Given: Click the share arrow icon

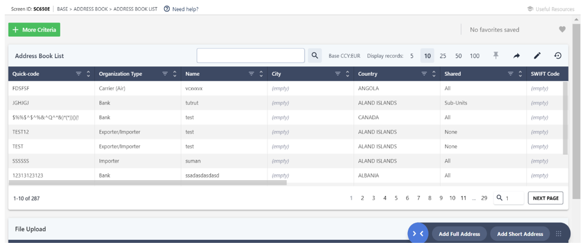Looking at the screenshot, I should click(517, 56).
